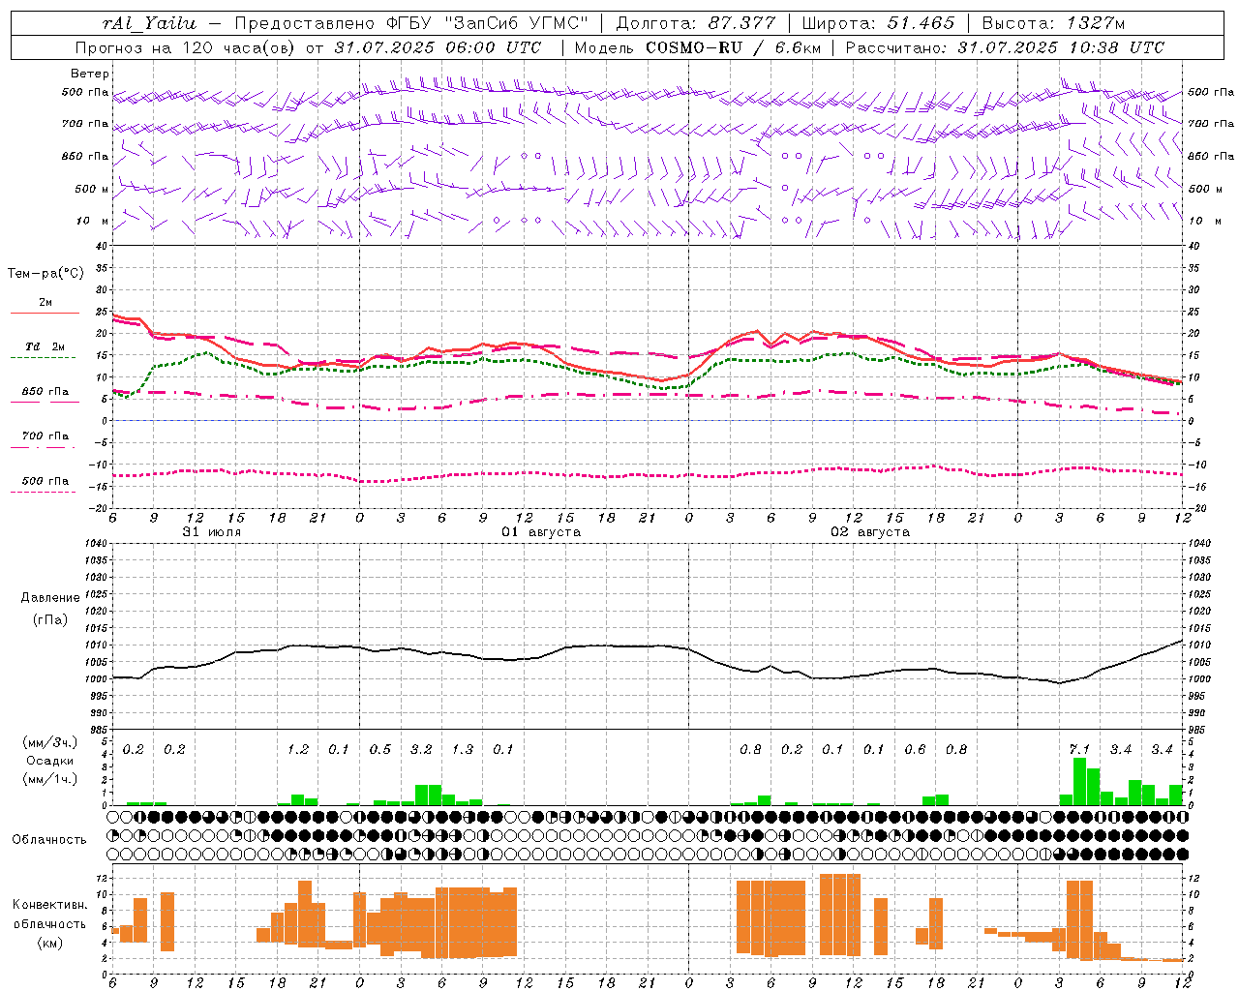The width and height of the screenshot is (1239, 991).
Task: Click the "1.2" three-hour precipitation value
Action: [298, 749]
